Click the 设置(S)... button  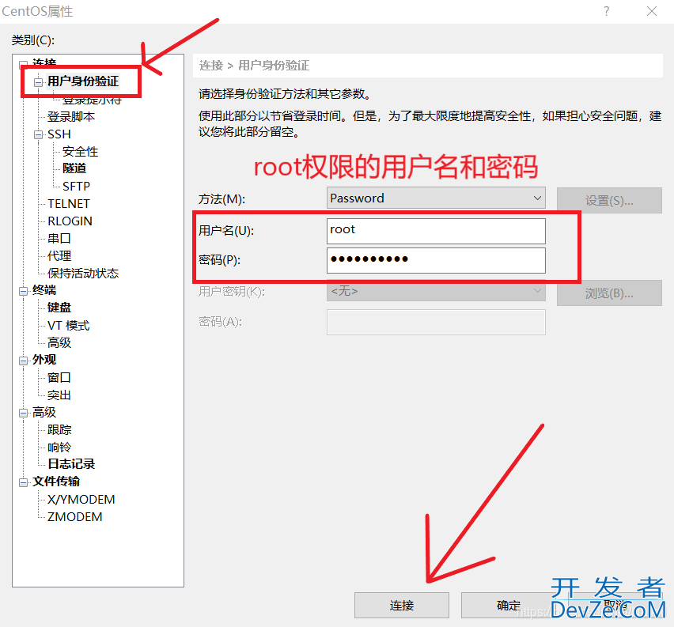(x=609, y=200)
